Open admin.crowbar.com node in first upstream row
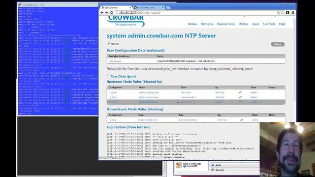 (149, 92)
